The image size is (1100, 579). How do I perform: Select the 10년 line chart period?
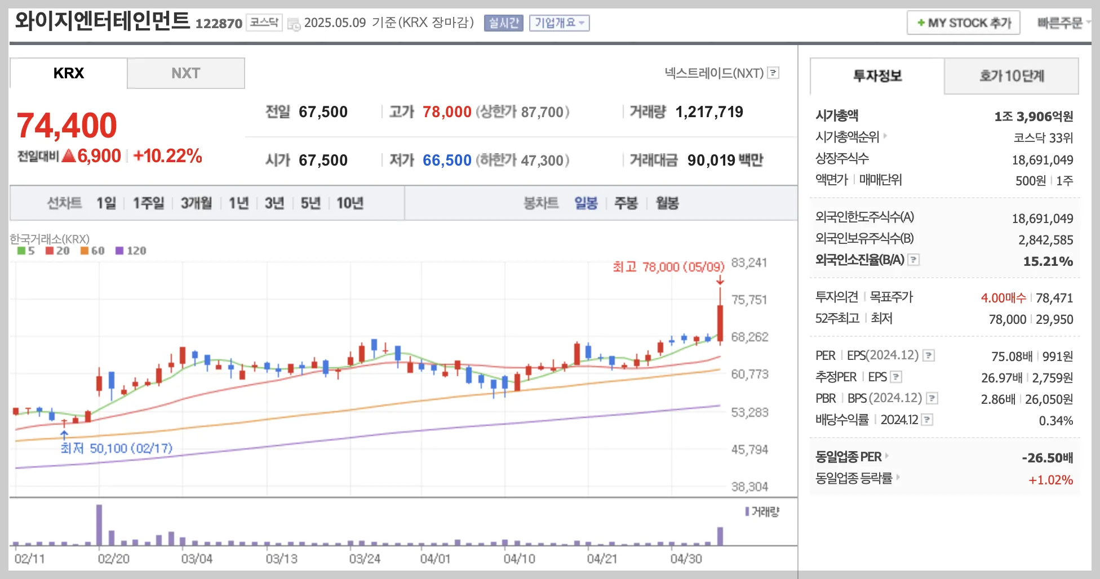pos(350,203)
